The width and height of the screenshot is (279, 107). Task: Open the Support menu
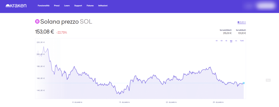78,6
